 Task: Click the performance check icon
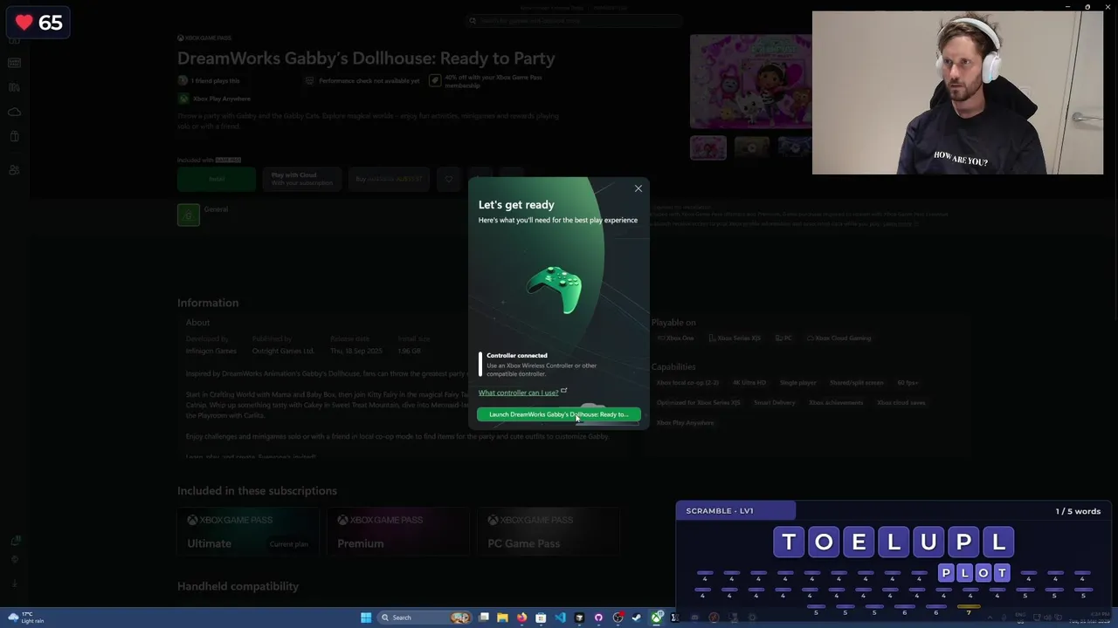coord(309,81)
